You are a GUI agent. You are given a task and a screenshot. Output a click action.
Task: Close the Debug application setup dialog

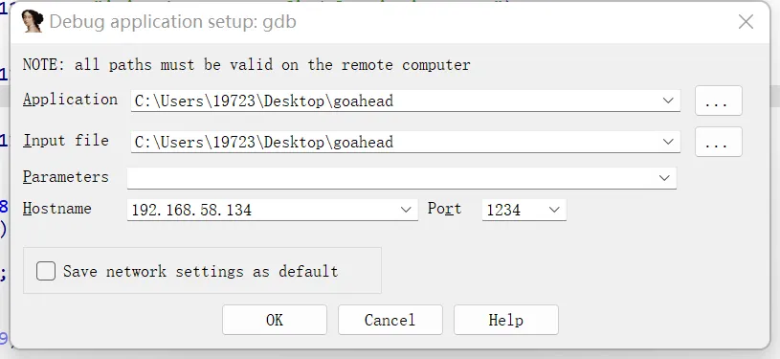click(746, 22)
